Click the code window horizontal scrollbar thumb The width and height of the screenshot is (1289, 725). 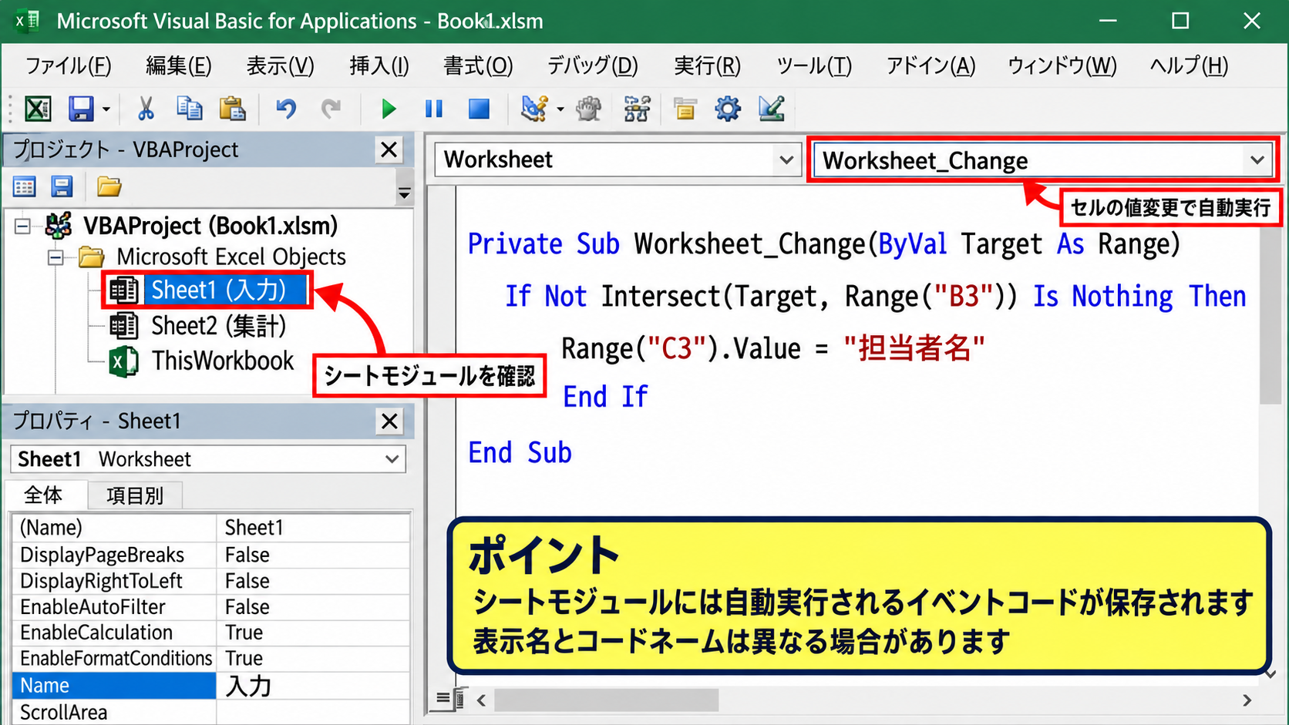606,700
